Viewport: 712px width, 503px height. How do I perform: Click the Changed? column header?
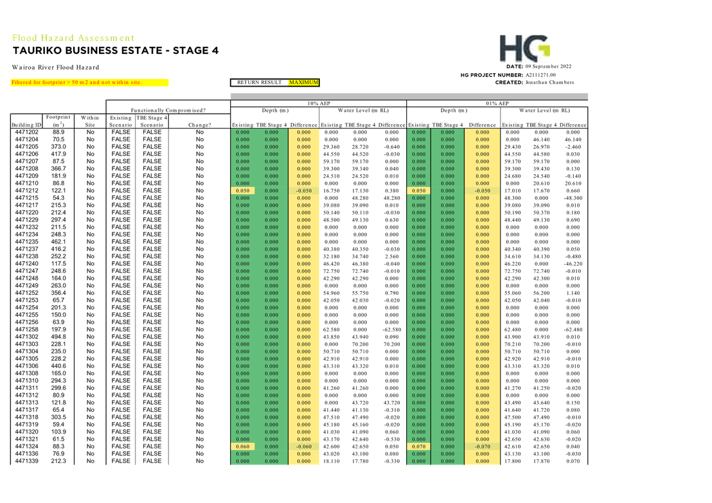pos(199,125)
